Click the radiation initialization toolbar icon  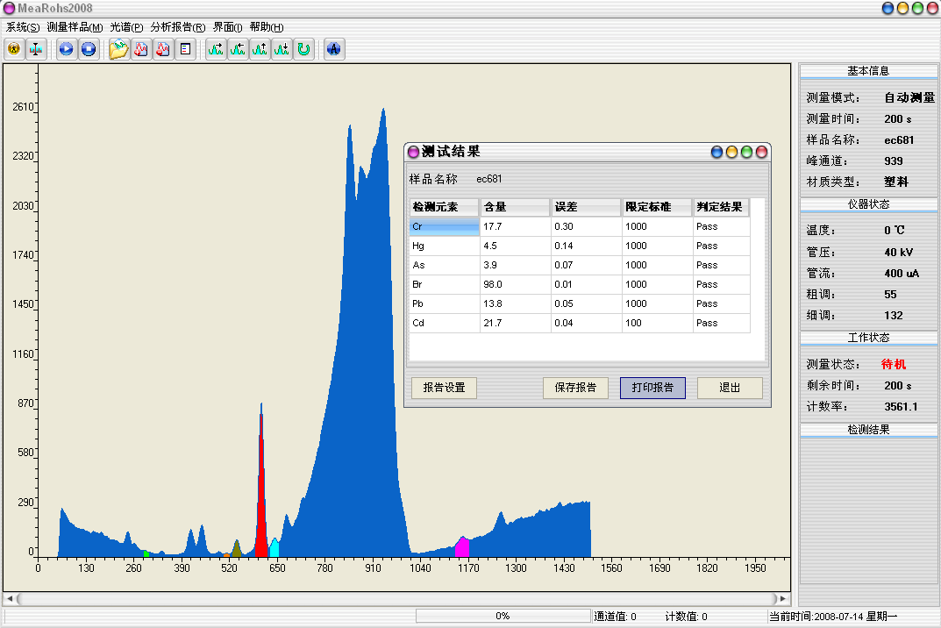coord(14,49)
